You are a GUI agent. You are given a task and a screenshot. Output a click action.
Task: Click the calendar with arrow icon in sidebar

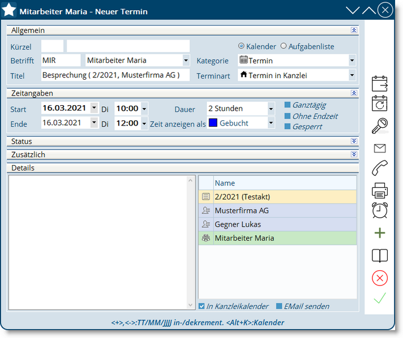(380, 84)
